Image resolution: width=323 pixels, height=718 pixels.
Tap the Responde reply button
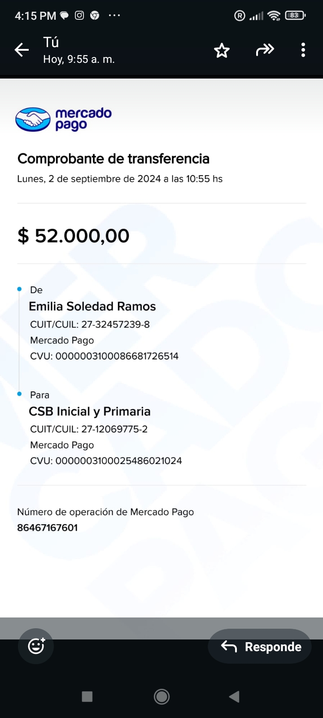[260, 647]
